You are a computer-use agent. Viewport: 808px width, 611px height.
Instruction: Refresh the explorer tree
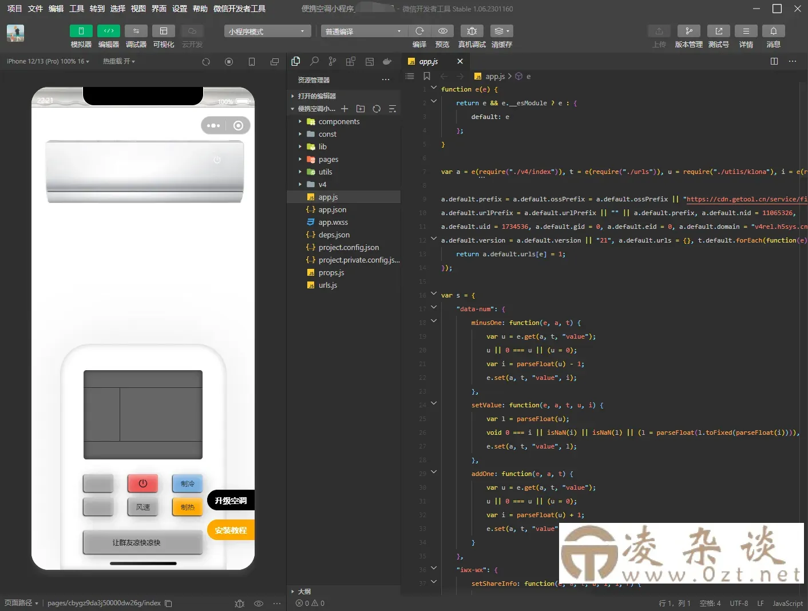click(377, 109)
